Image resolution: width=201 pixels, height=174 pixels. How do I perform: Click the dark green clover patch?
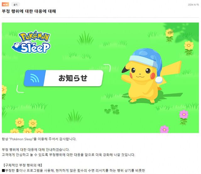click(x=112, y=109)
